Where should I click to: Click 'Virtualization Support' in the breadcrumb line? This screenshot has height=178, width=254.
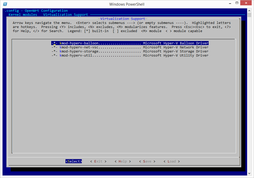pos(66,15)
